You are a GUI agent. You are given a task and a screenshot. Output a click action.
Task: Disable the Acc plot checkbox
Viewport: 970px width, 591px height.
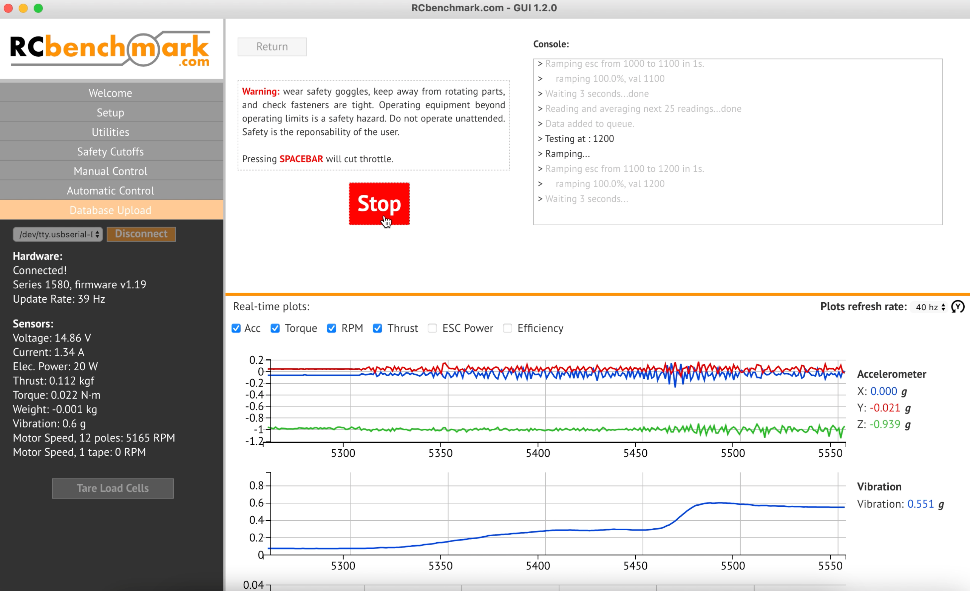[x=236, y=328]
